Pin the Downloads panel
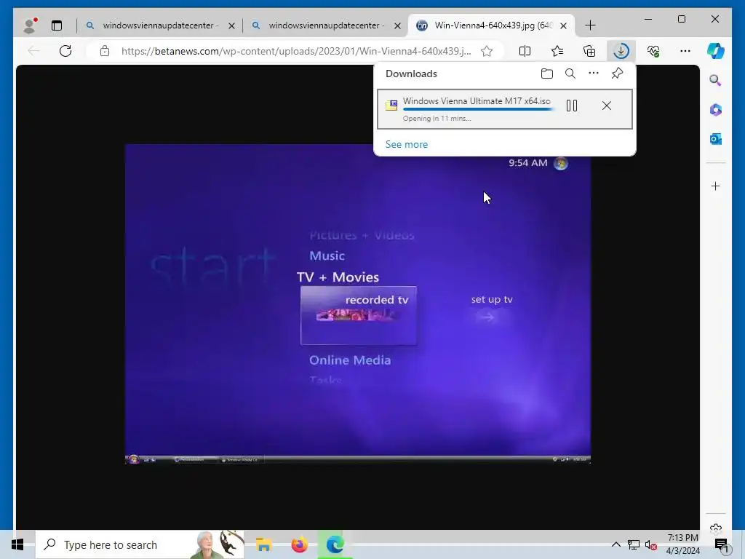745x559 pixels. [617, 74]
